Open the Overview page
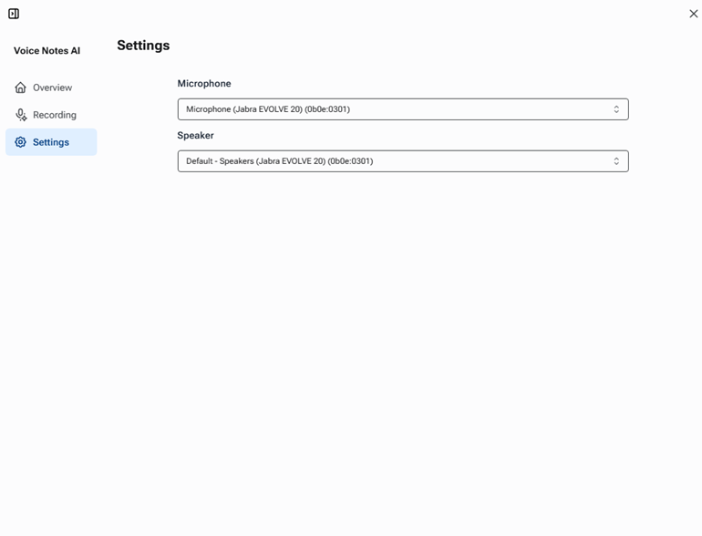 (x=52, y=88)
